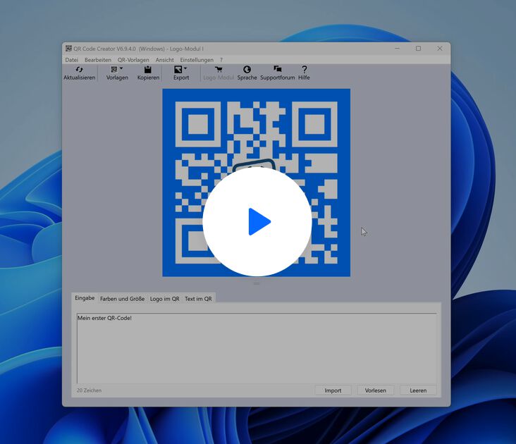Select the Sprache globe icon

[247, 69]
